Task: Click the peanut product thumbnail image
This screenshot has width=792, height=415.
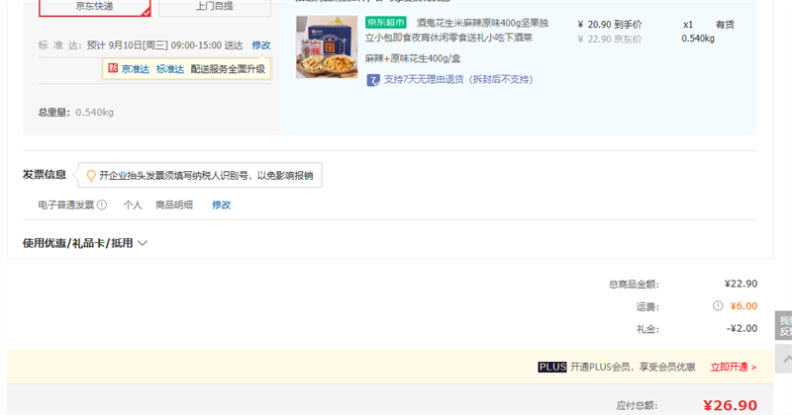Action: [327, 46]
